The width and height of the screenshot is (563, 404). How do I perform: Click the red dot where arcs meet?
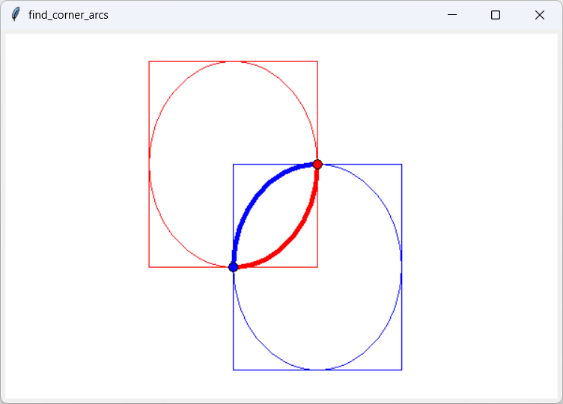click(317, 164)
